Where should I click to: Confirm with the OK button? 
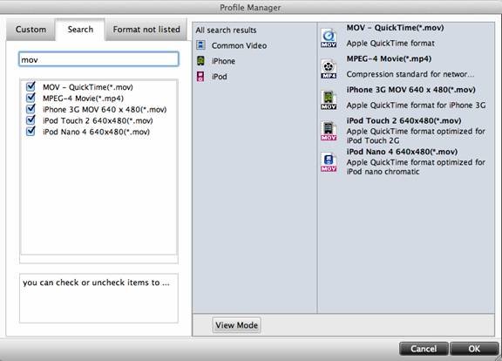[x=474, y=349]
